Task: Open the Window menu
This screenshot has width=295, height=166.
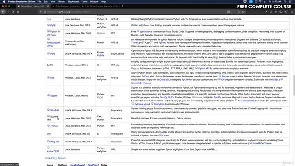Action: [94, 2]
